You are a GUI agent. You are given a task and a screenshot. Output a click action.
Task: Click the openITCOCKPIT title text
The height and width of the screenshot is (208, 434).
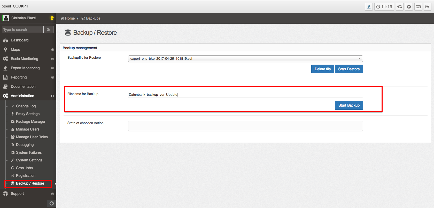15,6
